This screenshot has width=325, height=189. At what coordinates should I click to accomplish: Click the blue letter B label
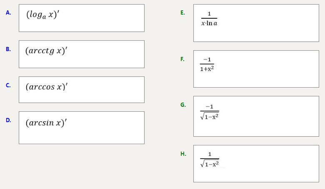coord(8,49)
